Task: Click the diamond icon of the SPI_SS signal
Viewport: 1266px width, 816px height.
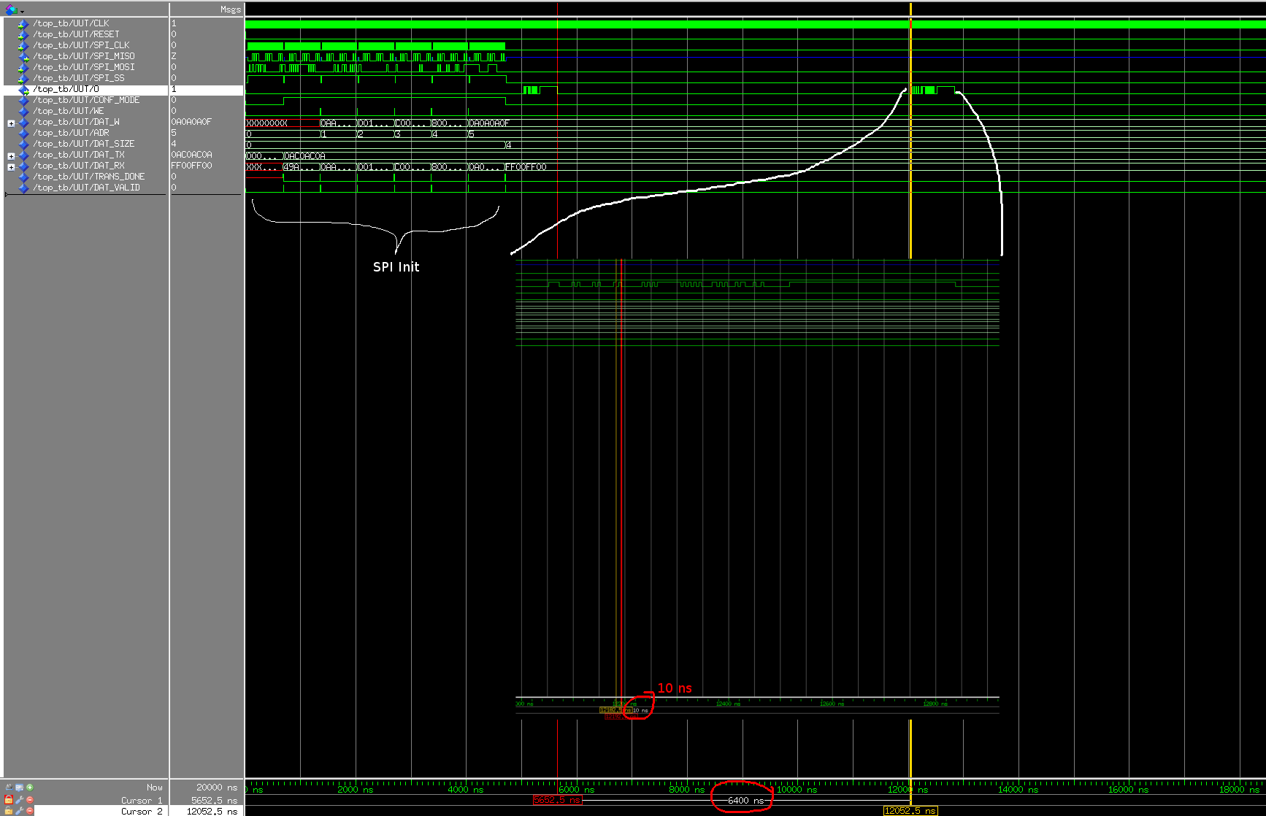Action: coord(23,78)
